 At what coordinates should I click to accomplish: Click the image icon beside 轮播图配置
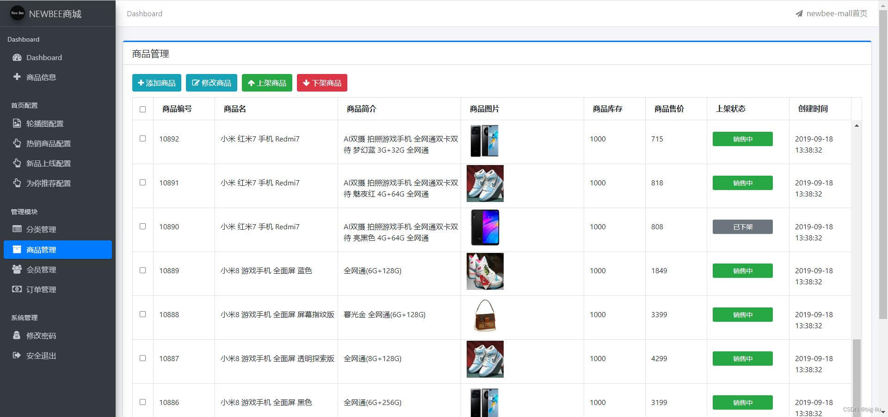(17, 123)
